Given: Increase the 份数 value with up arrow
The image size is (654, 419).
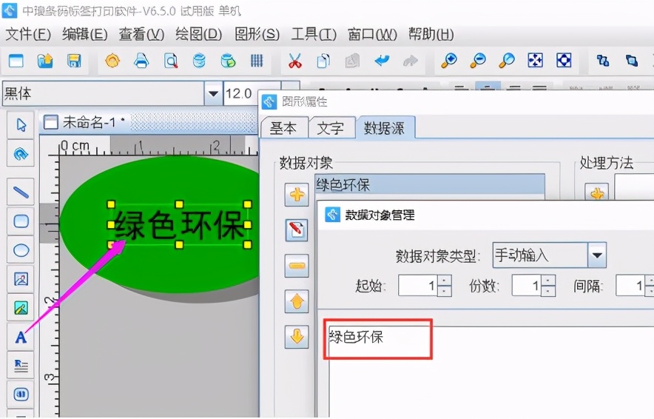Looking at the screenshot, I should point(548,280).
